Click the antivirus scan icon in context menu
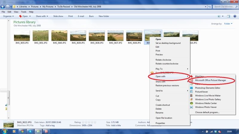This screenshot has height=134, width=239. pyautogui.click(x=152, y=73)
